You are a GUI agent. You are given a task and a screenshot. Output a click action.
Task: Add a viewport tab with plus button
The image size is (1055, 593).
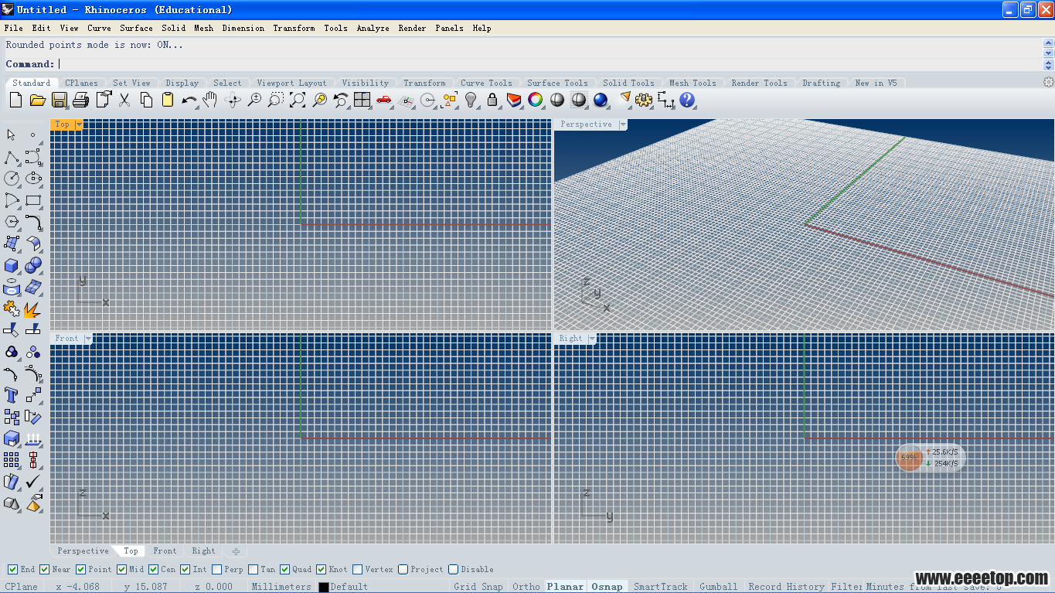pos(236,551)
